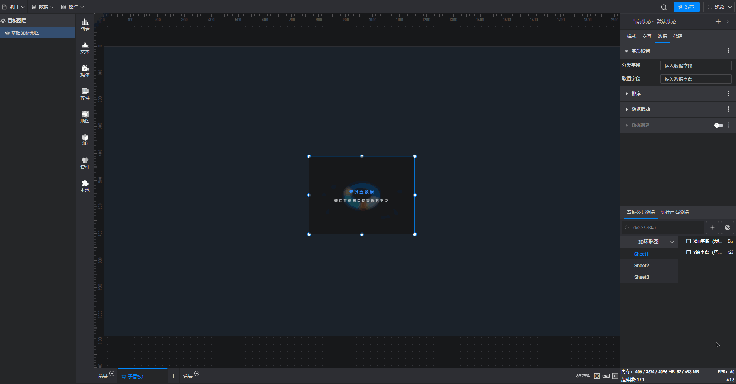
Task: Open the 操作 operations dropdown menu
Action: click(72, 7)
